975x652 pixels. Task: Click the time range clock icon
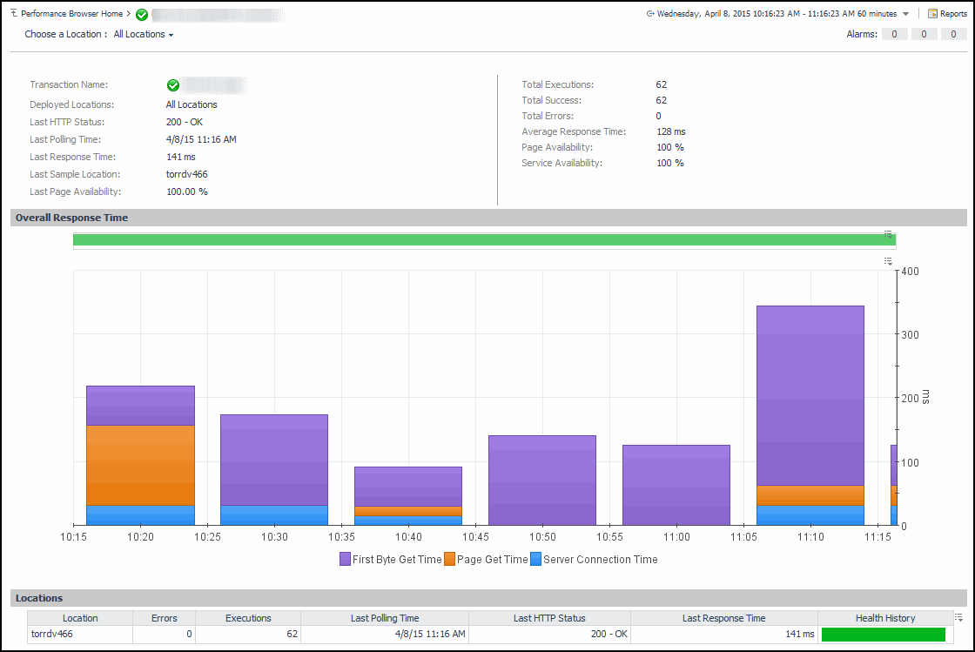(650, 14)
